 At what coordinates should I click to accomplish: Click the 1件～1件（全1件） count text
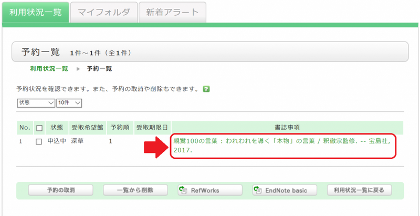point(101,53)
